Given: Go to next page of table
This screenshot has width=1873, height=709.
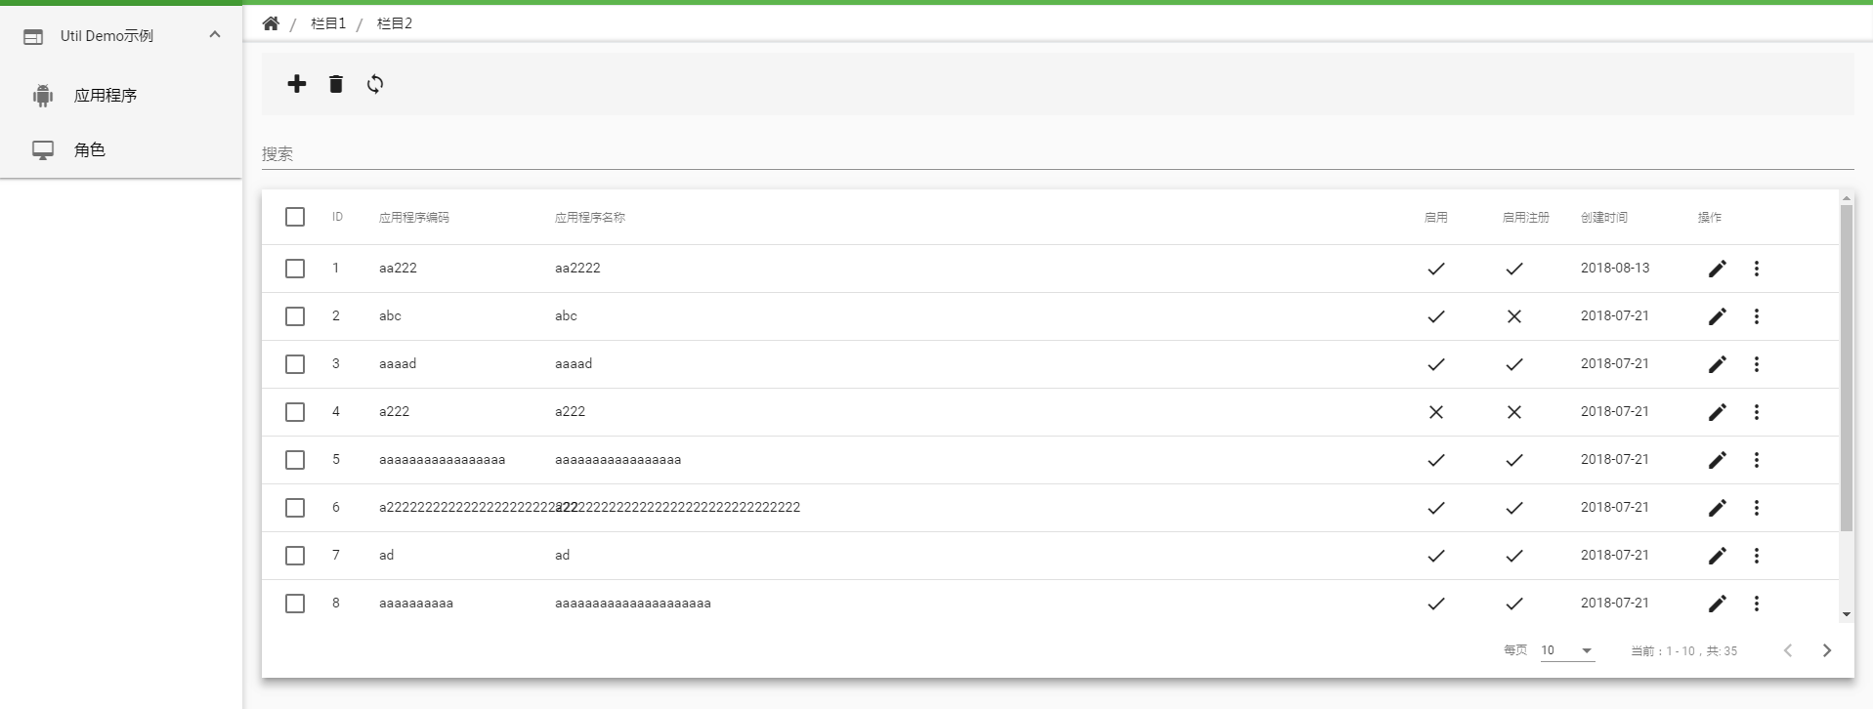Looking at the screenshot, I should point(1826,650).
